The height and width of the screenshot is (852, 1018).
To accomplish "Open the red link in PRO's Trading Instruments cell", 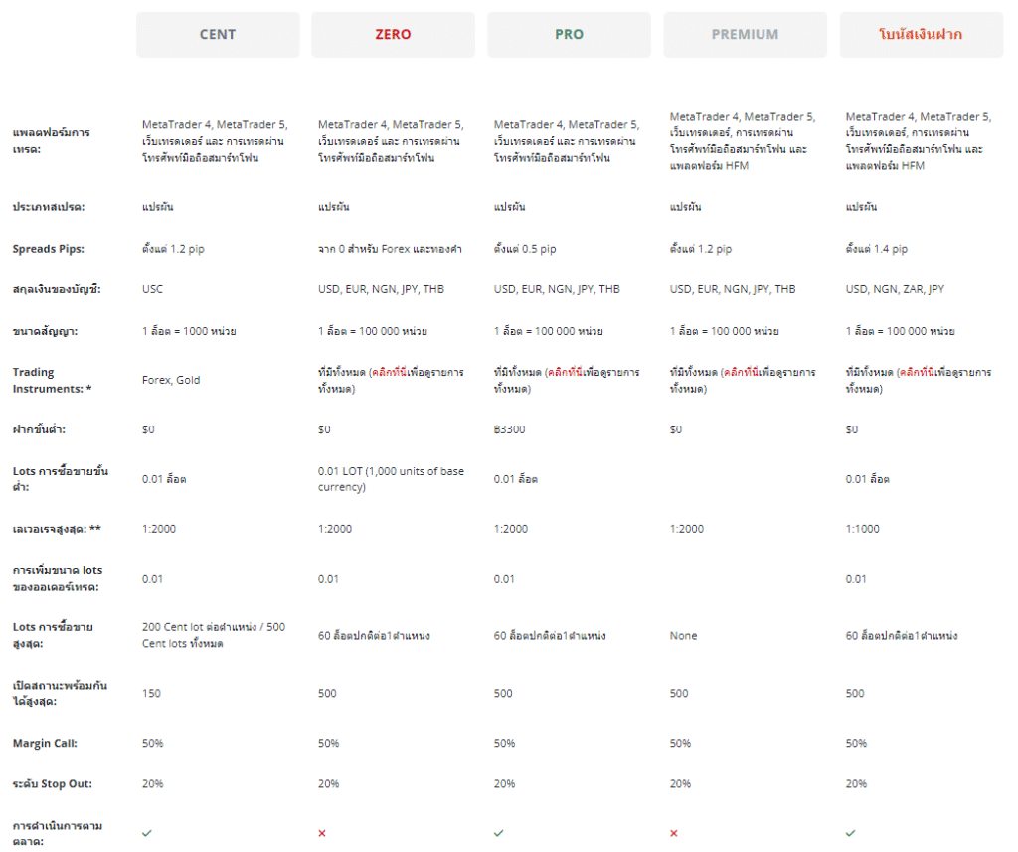I will (566, 372).
